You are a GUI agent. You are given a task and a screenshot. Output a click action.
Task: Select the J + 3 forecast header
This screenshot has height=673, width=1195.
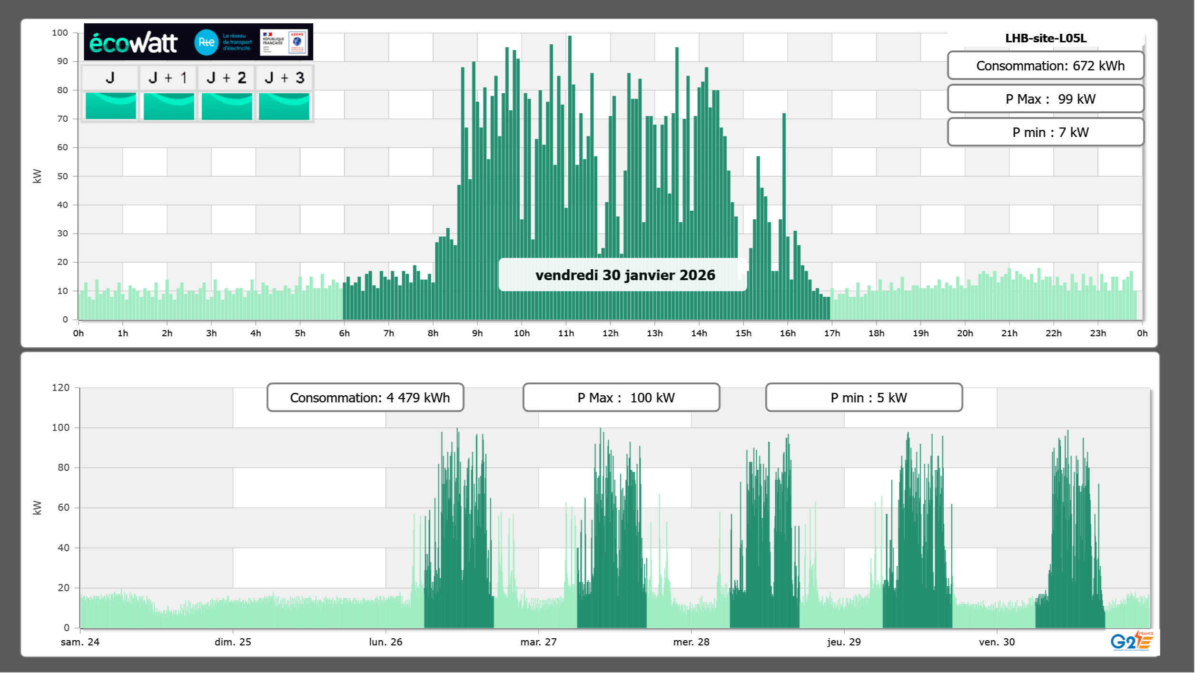pos(284,78)
